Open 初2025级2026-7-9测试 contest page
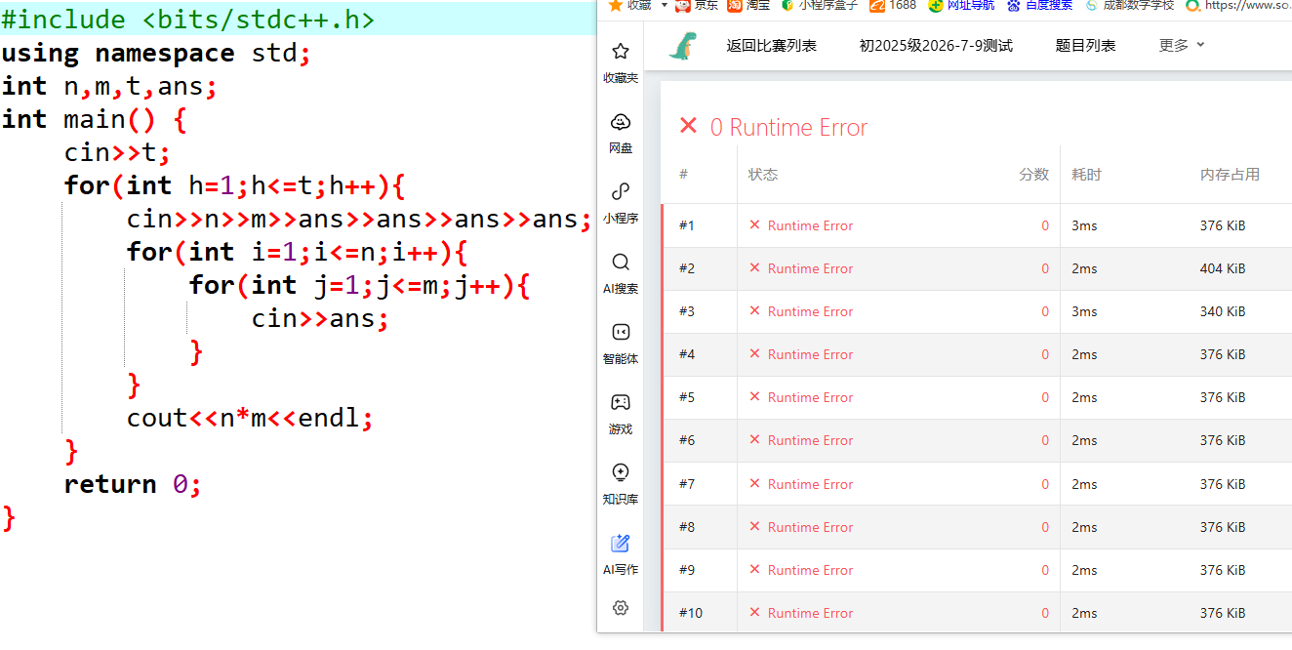1292x650 pixels. (x=936, y=45)
